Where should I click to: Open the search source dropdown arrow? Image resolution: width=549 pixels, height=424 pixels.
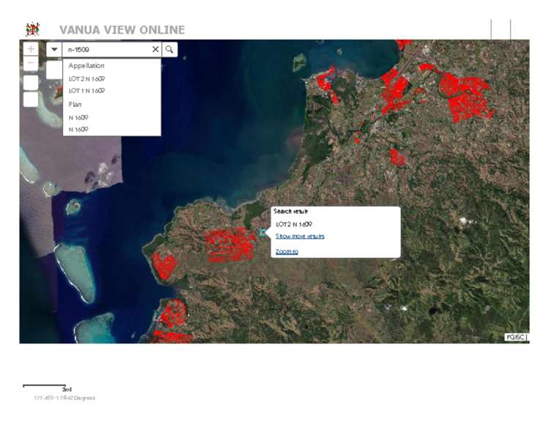(x=54, y=49)
